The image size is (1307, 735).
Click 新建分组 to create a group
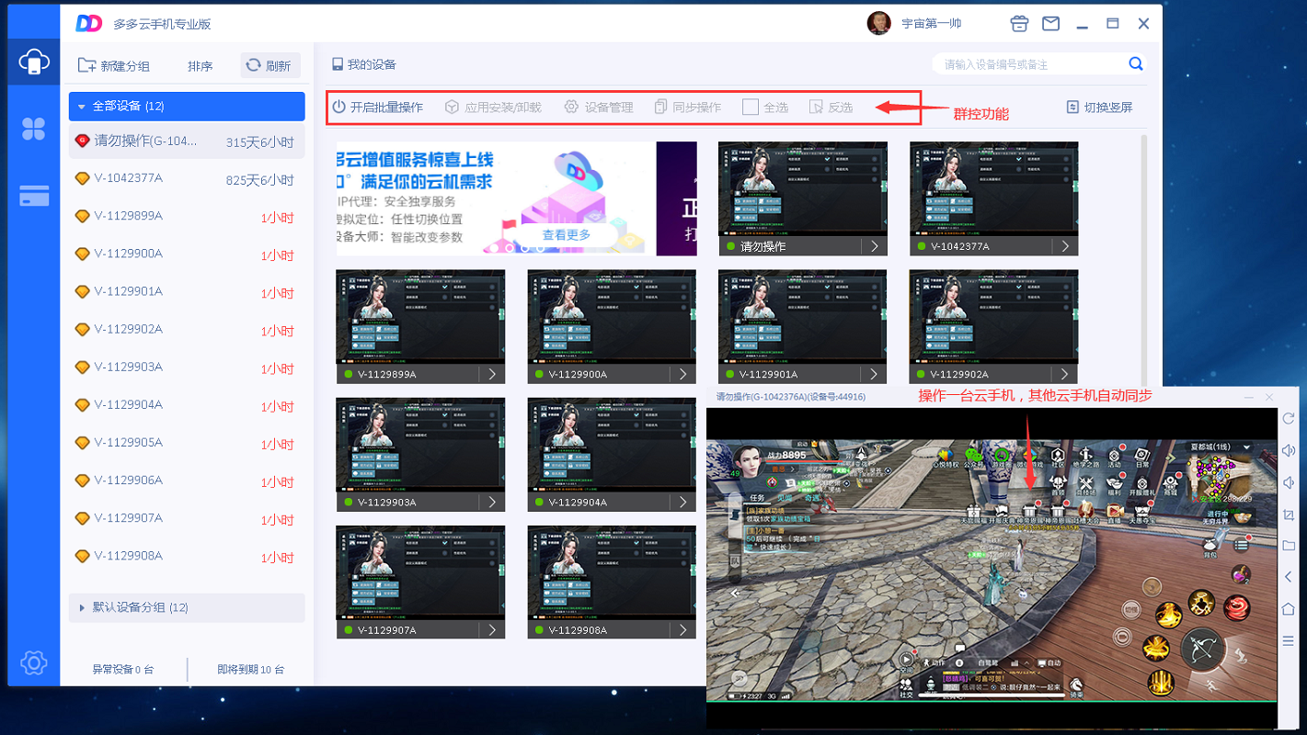[x=114, y=65]
